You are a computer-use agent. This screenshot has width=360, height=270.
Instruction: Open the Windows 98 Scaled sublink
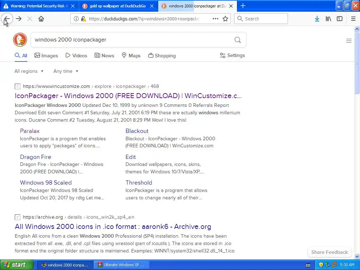point(46,182)
